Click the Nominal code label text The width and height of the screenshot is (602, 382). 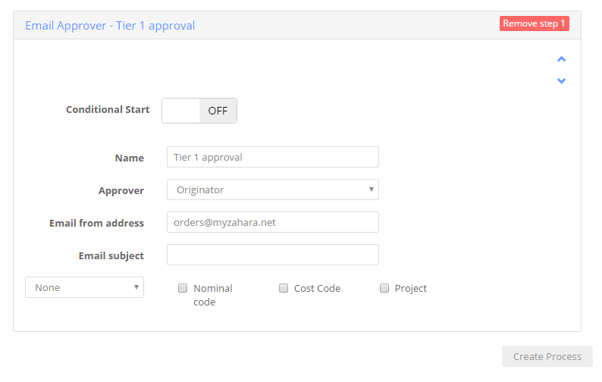[x=213, y=295]
